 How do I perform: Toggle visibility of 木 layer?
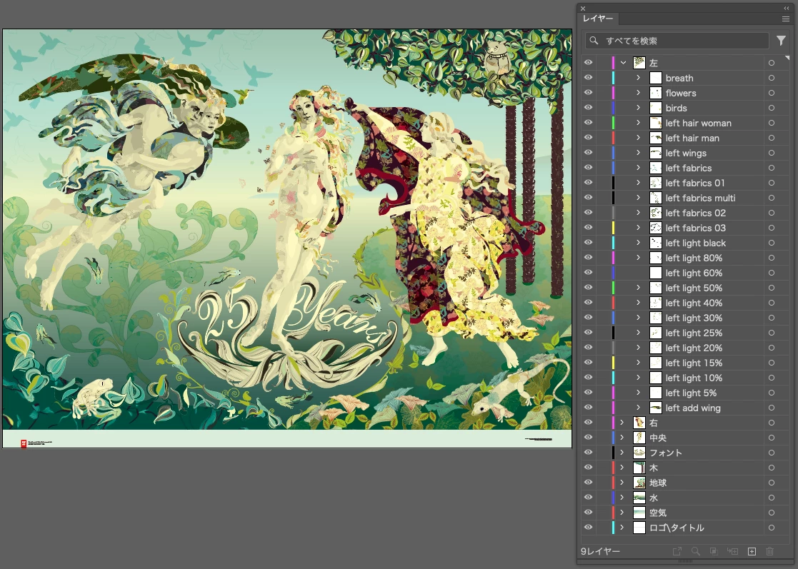pyautogui.click(x=589, y=468)
